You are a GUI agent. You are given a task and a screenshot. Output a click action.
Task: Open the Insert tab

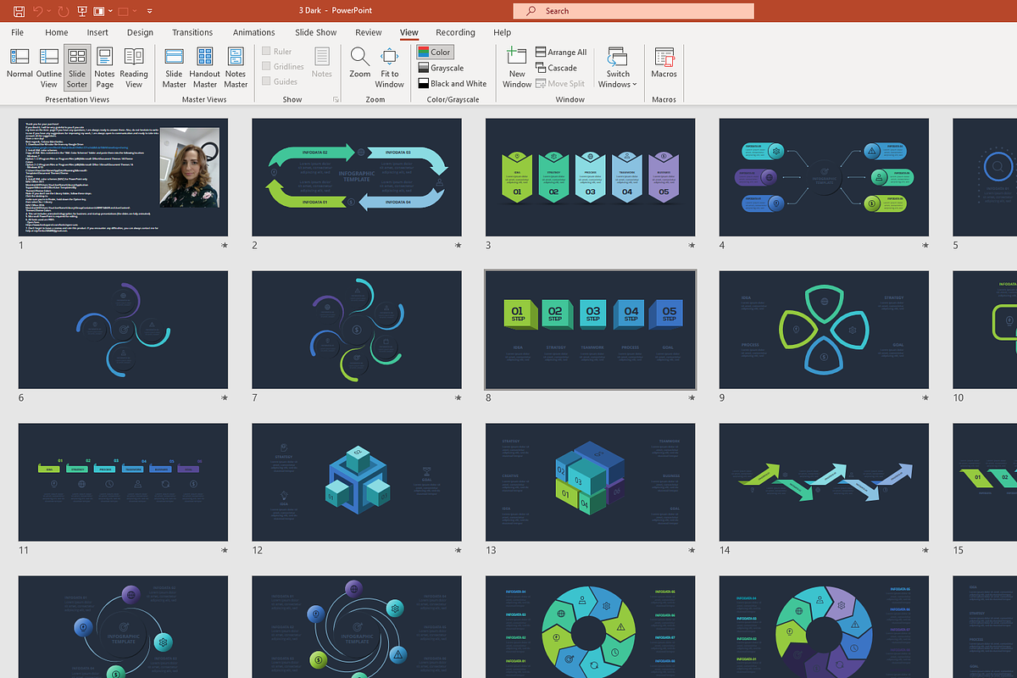pyautogui.click(x=97, y=32)
